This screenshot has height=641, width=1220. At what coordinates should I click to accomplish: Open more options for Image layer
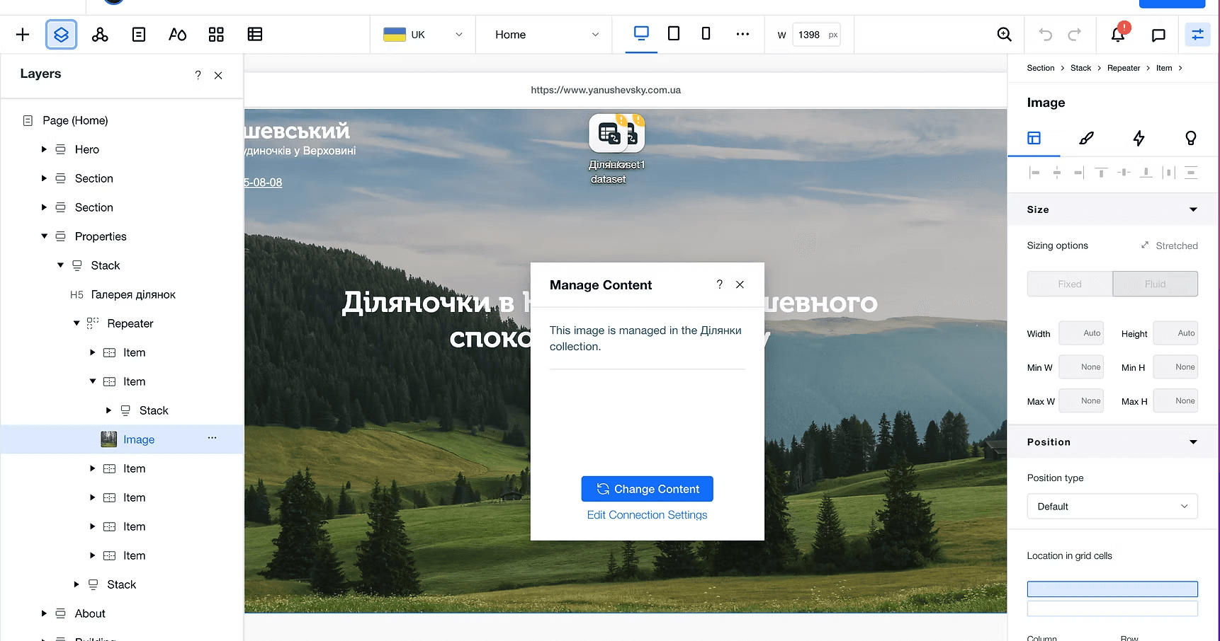[x=212, y=439]
